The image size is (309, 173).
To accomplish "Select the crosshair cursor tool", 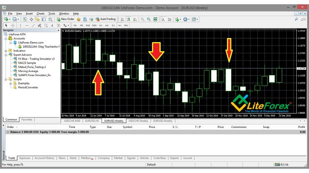I will [x=13, y=25].
